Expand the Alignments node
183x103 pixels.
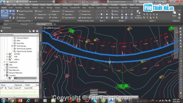[x=5, y=62]
